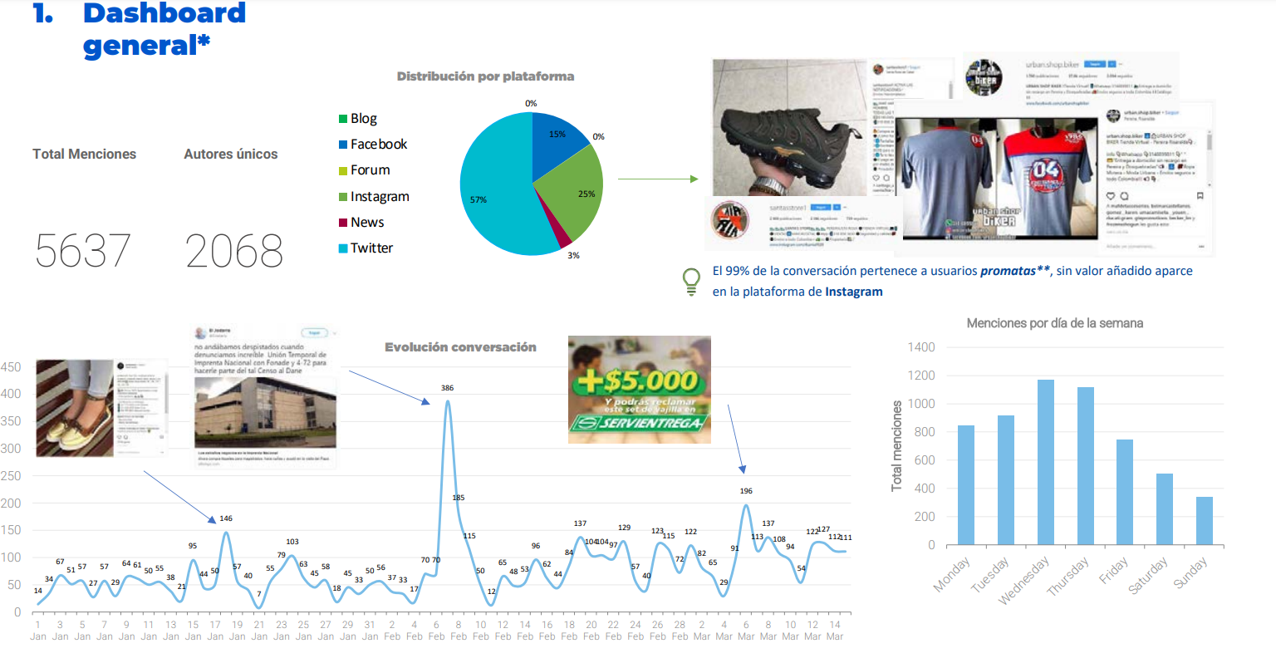Click the bold word promatas**

coord(1015,271)
